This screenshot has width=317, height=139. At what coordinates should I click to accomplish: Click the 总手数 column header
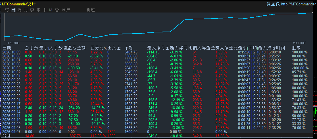tap(32, 48)
